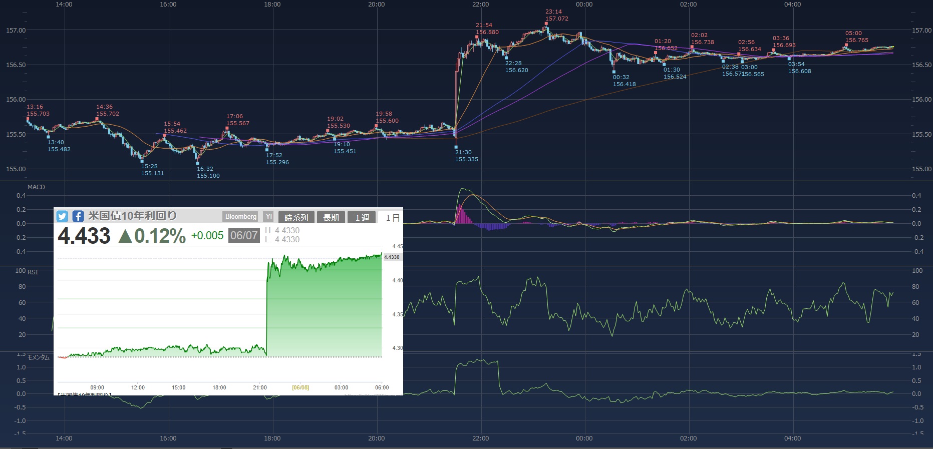Select the 1日 chart tab
This screenshot has width=933, height=449.
click(x=392, y=218)
